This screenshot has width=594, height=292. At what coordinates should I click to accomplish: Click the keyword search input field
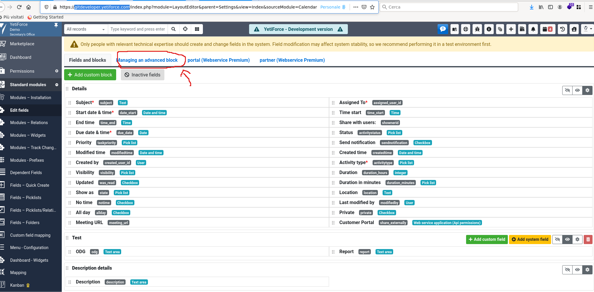tap(138, 29)
